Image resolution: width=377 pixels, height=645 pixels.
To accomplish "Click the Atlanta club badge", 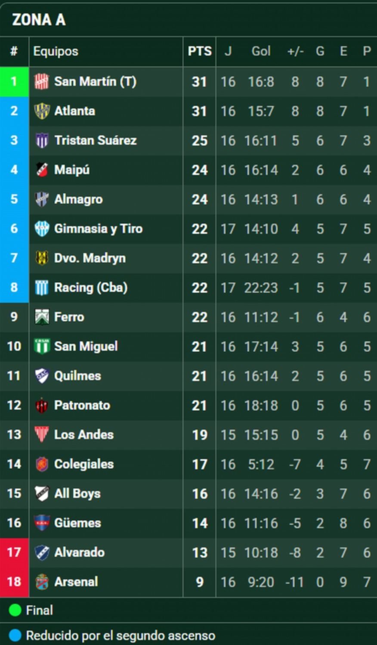I will (42, 111).
